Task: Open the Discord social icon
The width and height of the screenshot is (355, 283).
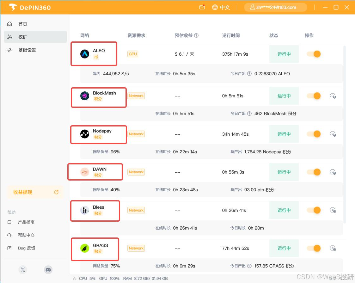Action: [x=48, y=270]
